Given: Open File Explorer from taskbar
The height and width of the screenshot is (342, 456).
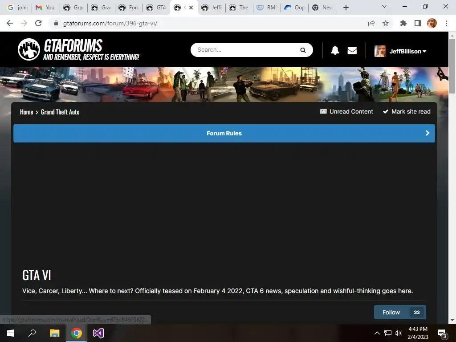Looking at the screenshot, I should (x=54, y=333).
